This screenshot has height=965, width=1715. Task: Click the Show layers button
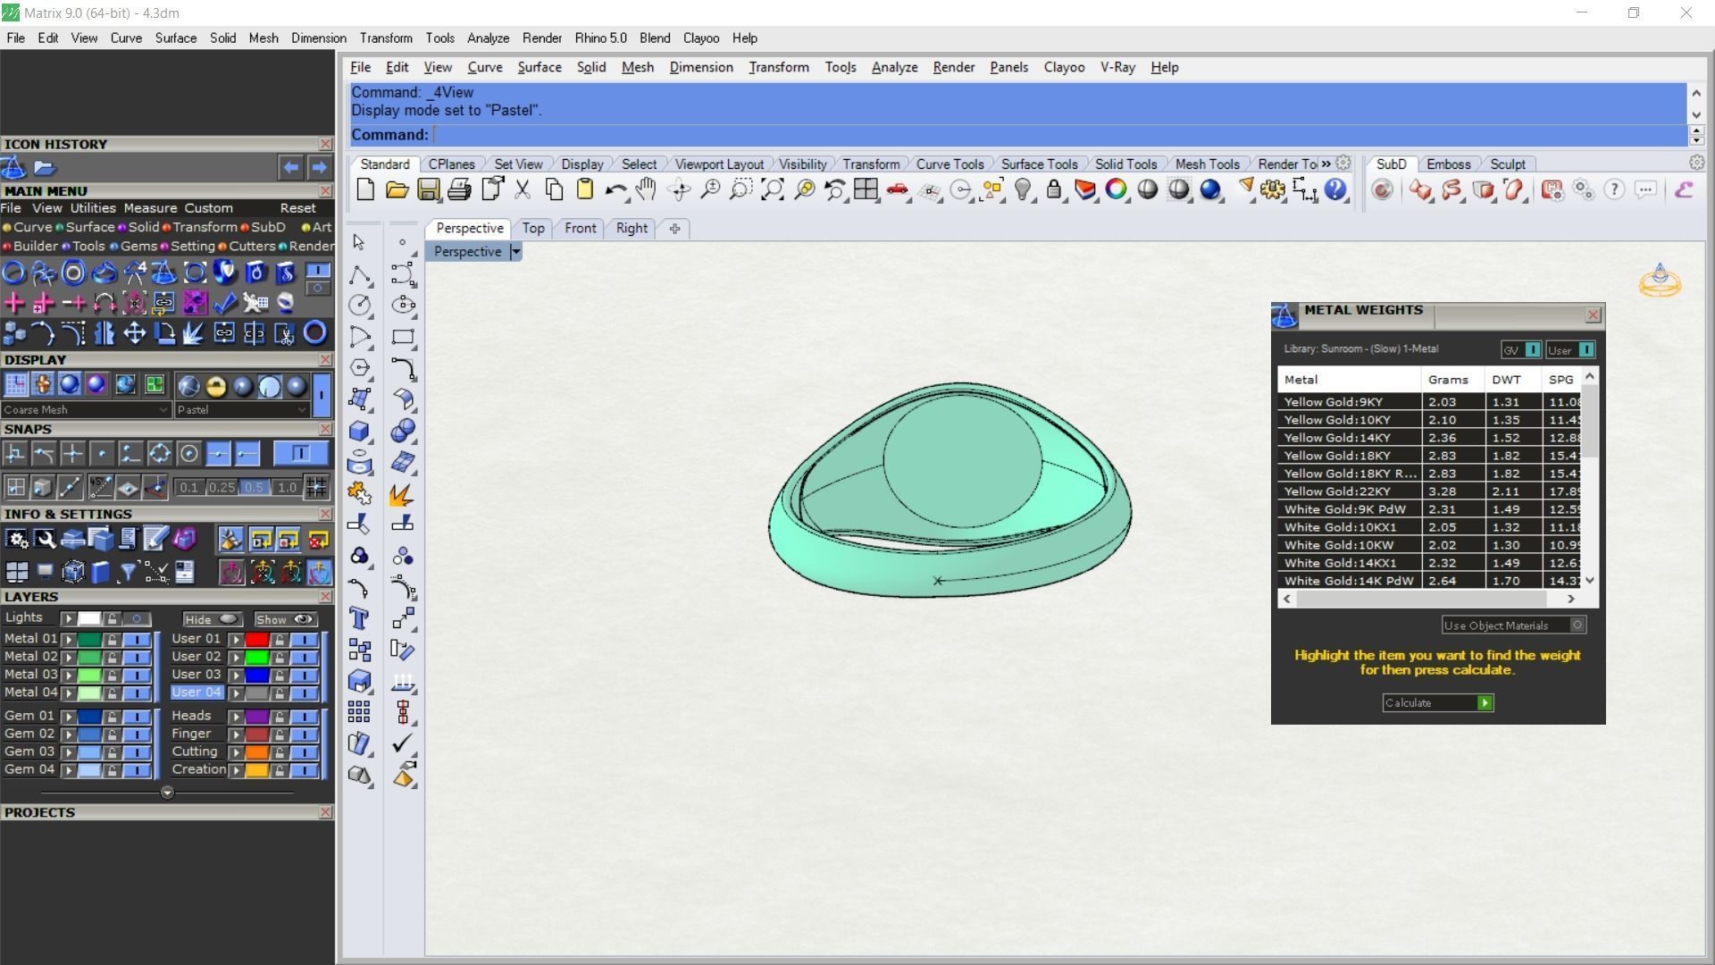(285, 619)
